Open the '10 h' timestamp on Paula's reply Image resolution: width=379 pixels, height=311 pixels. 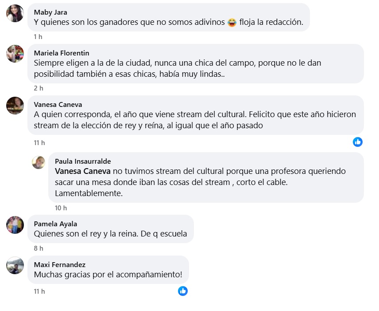pos(61,208)
